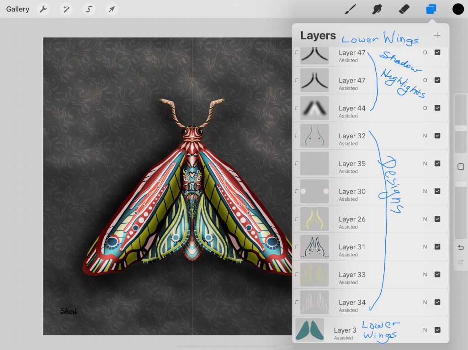Hide Layer 32 using its checkbox
This screenshot has width=468, height=350.
[437, 136]
